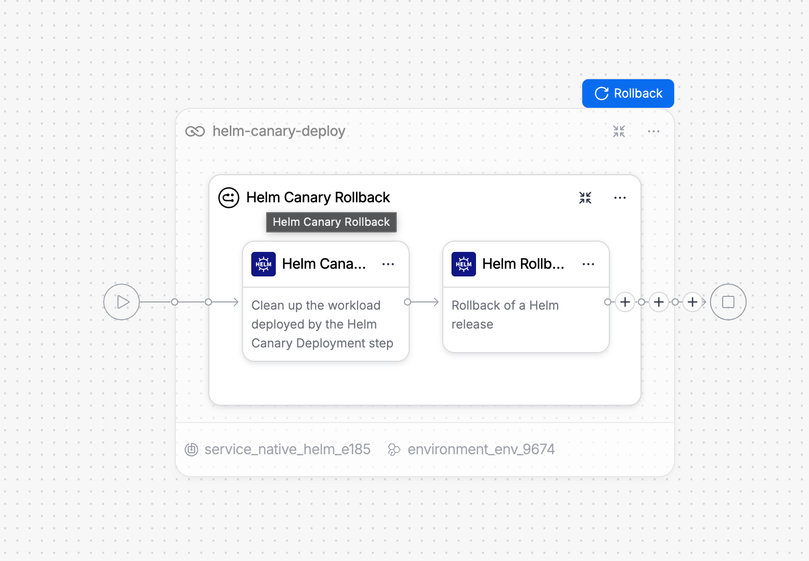Collapse the Helm Canary Rollback step group
Viewport: 809px width, 561px height.
coord(585,198)
